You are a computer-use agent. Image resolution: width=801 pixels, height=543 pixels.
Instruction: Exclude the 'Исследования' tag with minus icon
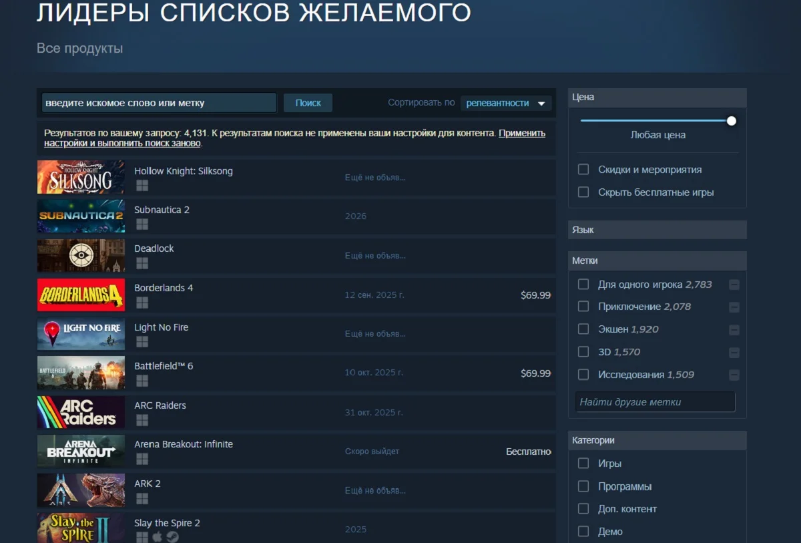coord(734,375)
